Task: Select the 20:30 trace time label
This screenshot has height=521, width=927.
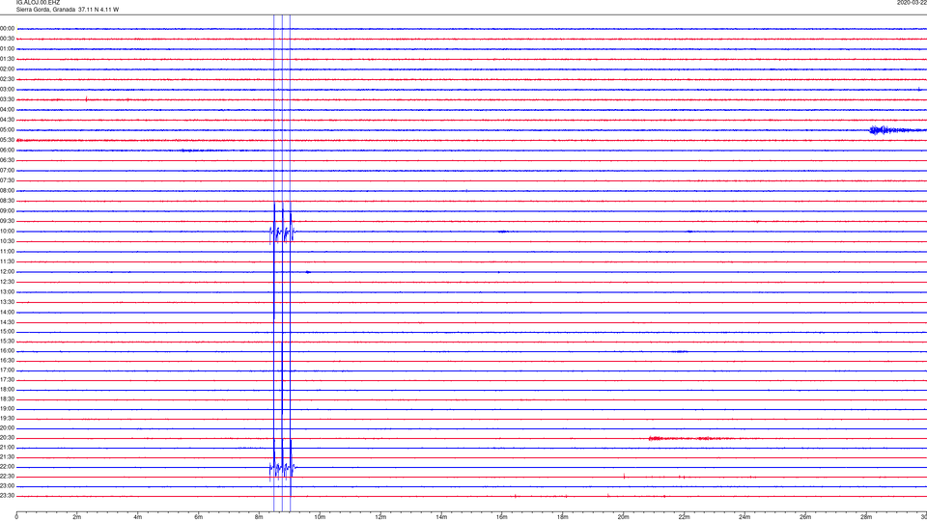Action: pos(7,438)
